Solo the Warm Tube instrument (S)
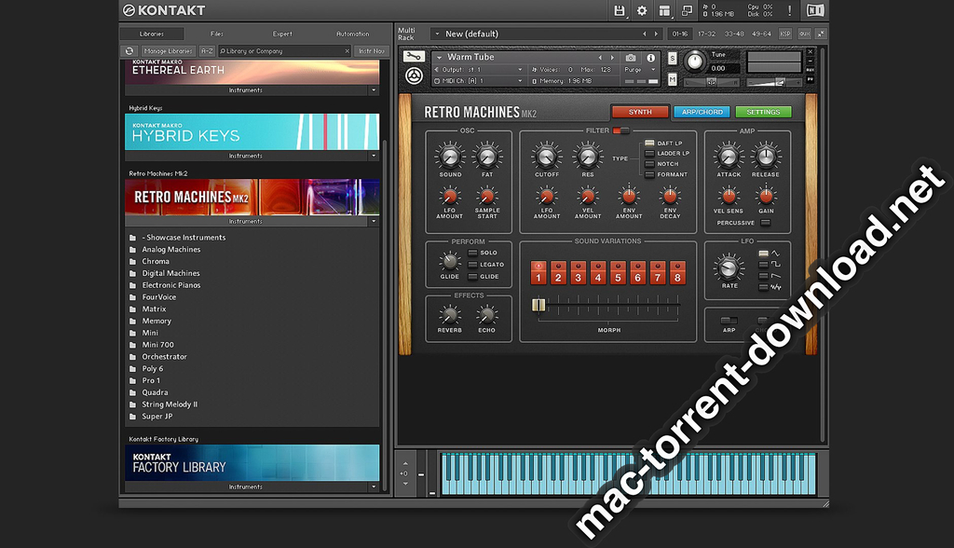The image size is (954, 548). tap(673, 58)
